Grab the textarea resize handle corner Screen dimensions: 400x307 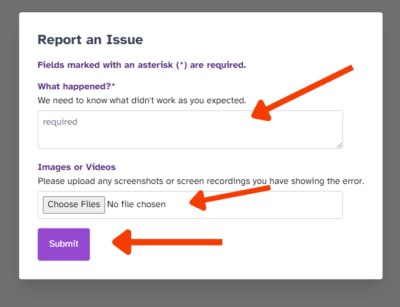point(340,145)
